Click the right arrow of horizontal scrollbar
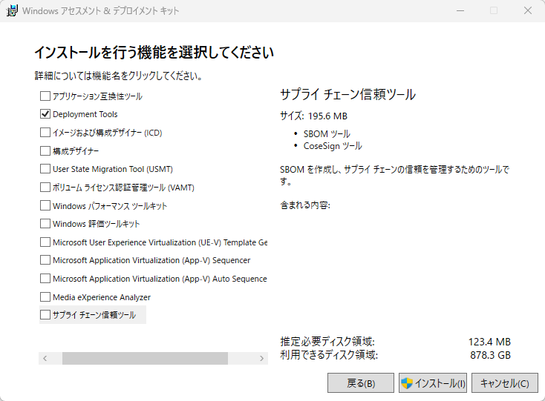545x401 pixels. (261, 358)
